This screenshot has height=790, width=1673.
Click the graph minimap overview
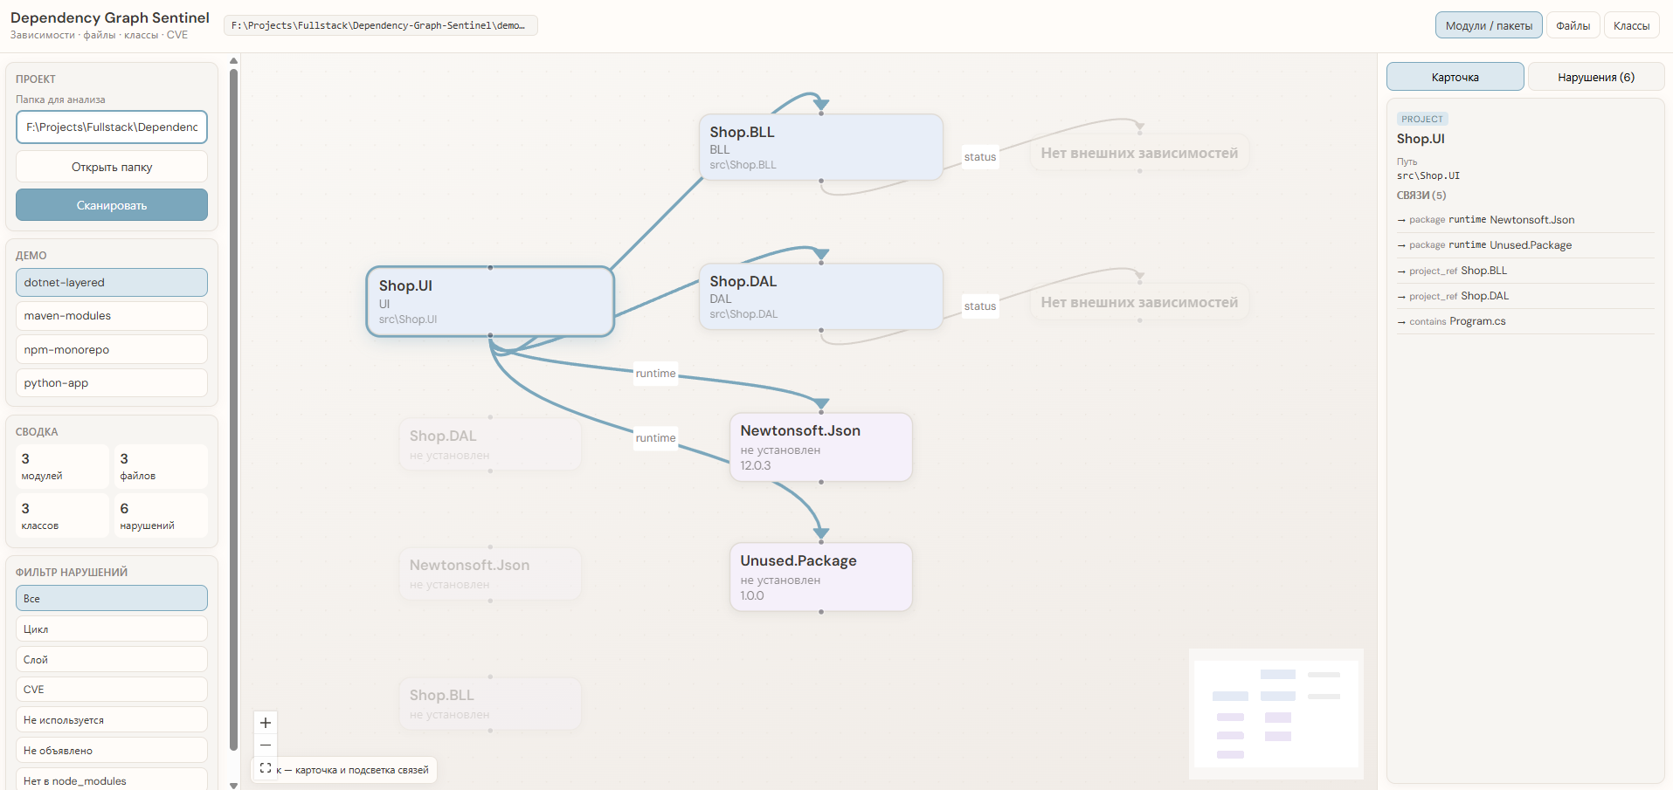click(1276, 714)
